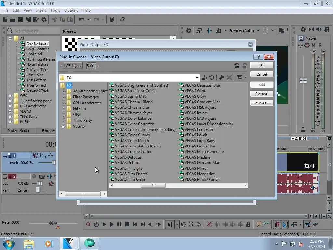Toggle Loop Playback button
Screen dimensions: 333x250
click(x=96, y=224)
